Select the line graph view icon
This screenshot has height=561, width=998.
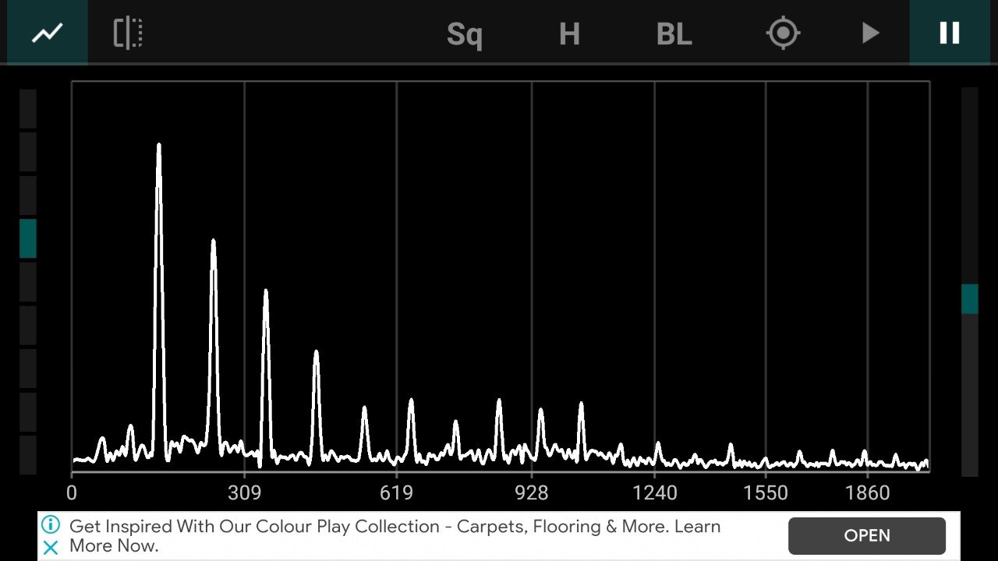pyautogui.click(x=47, y=33)
